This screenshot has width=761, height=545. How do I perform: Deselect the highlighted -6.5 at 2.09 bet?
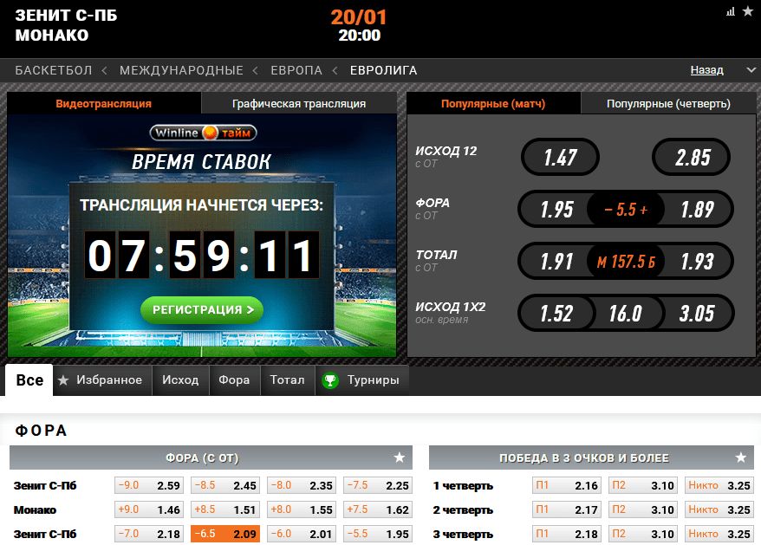pyautogui.click(x=225, y=534)
